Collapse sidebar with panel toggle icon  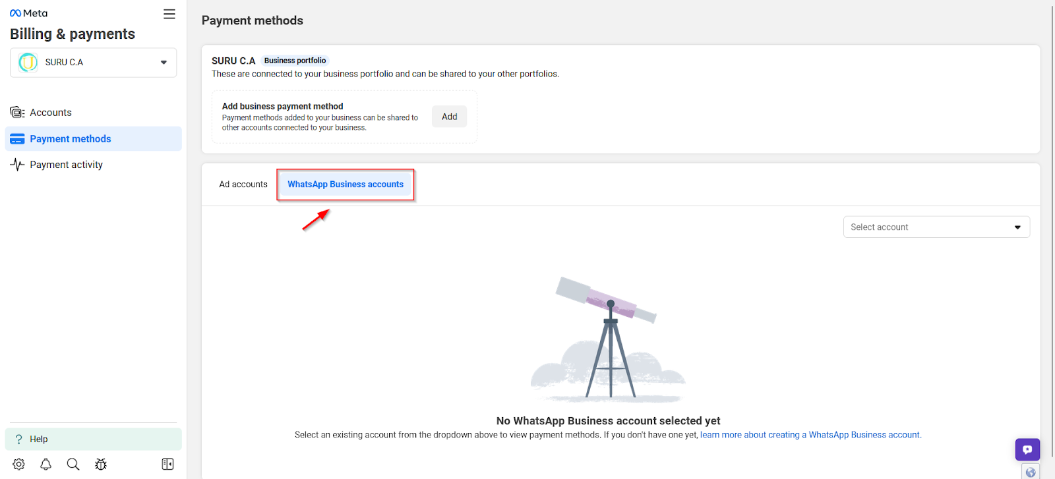click(x=167, y=464)
